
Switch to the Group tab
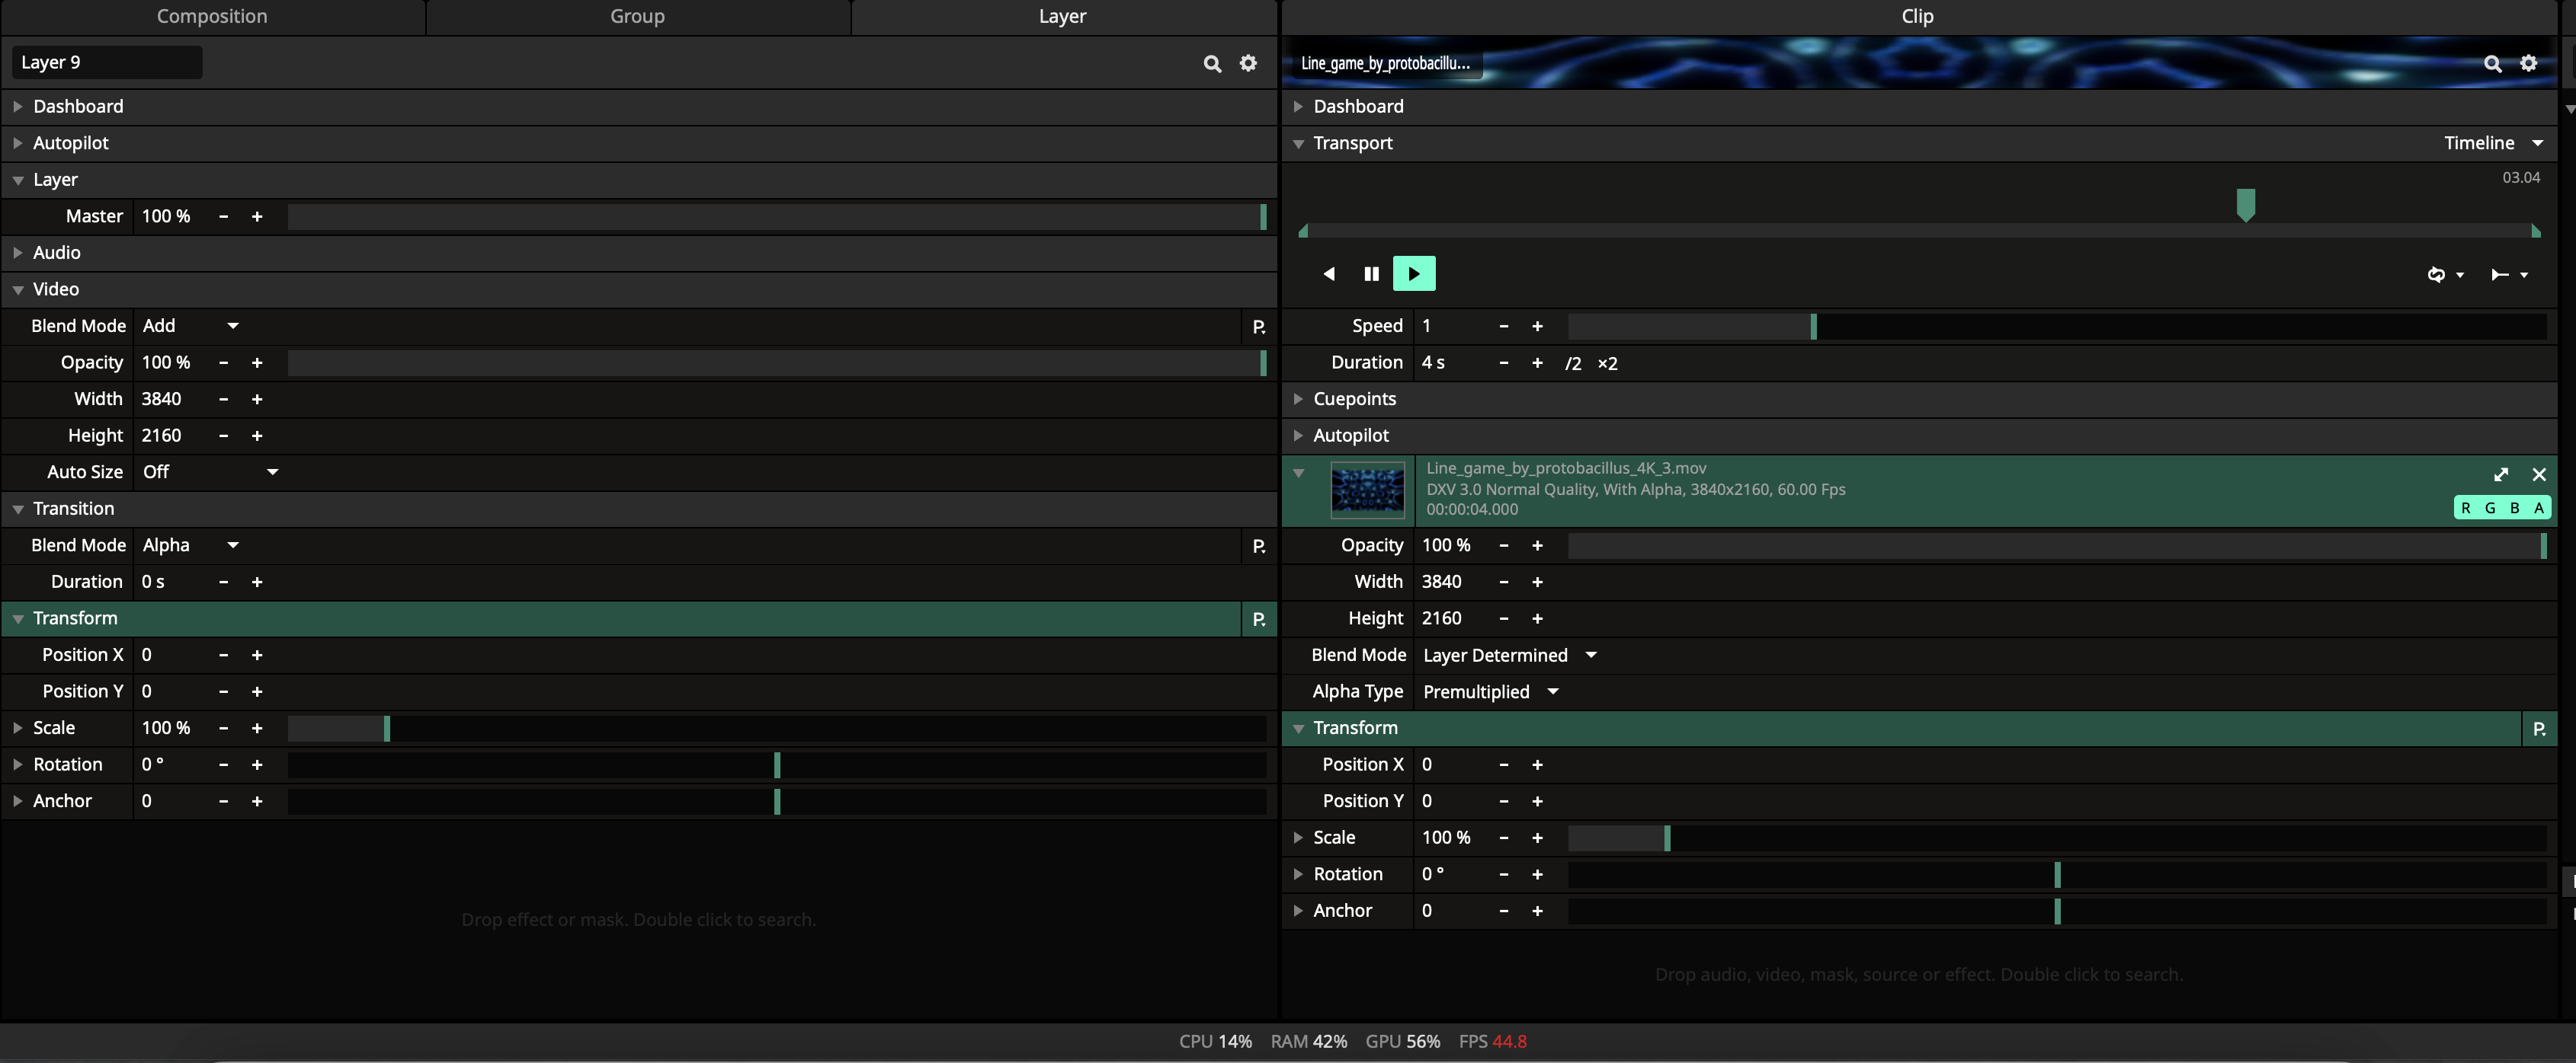pyautogui.click(x=637, y=16)
